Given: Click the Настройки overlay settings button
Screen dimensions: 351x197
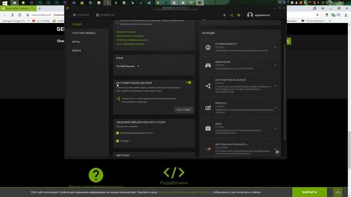Looking at the screenshot, I should (x=183, y=109).
